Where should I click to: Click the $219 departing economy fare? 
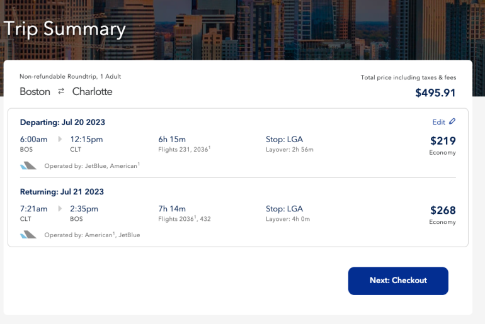tap(443, 141)
